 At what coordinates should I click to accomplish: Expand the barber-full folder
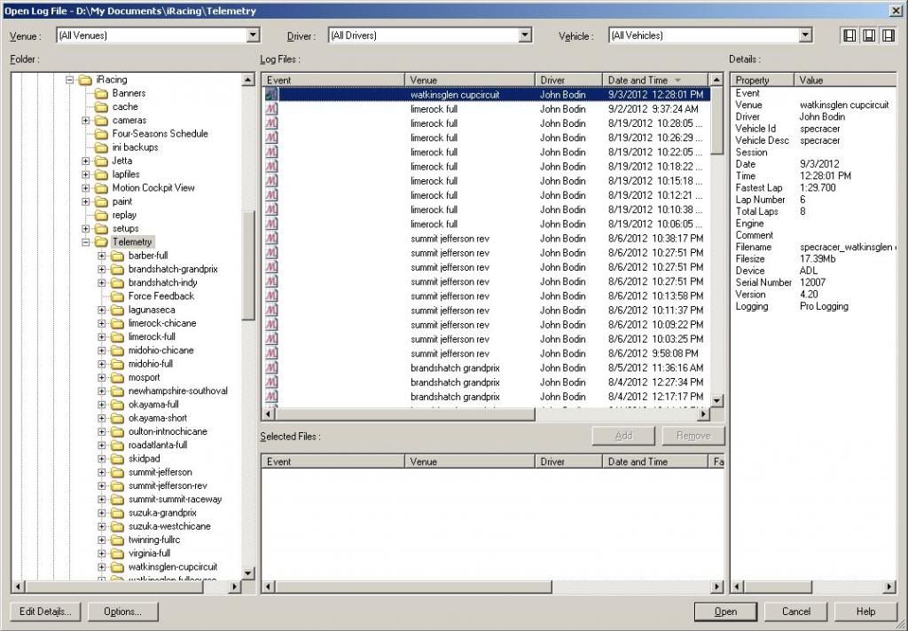tap(102, 256)
